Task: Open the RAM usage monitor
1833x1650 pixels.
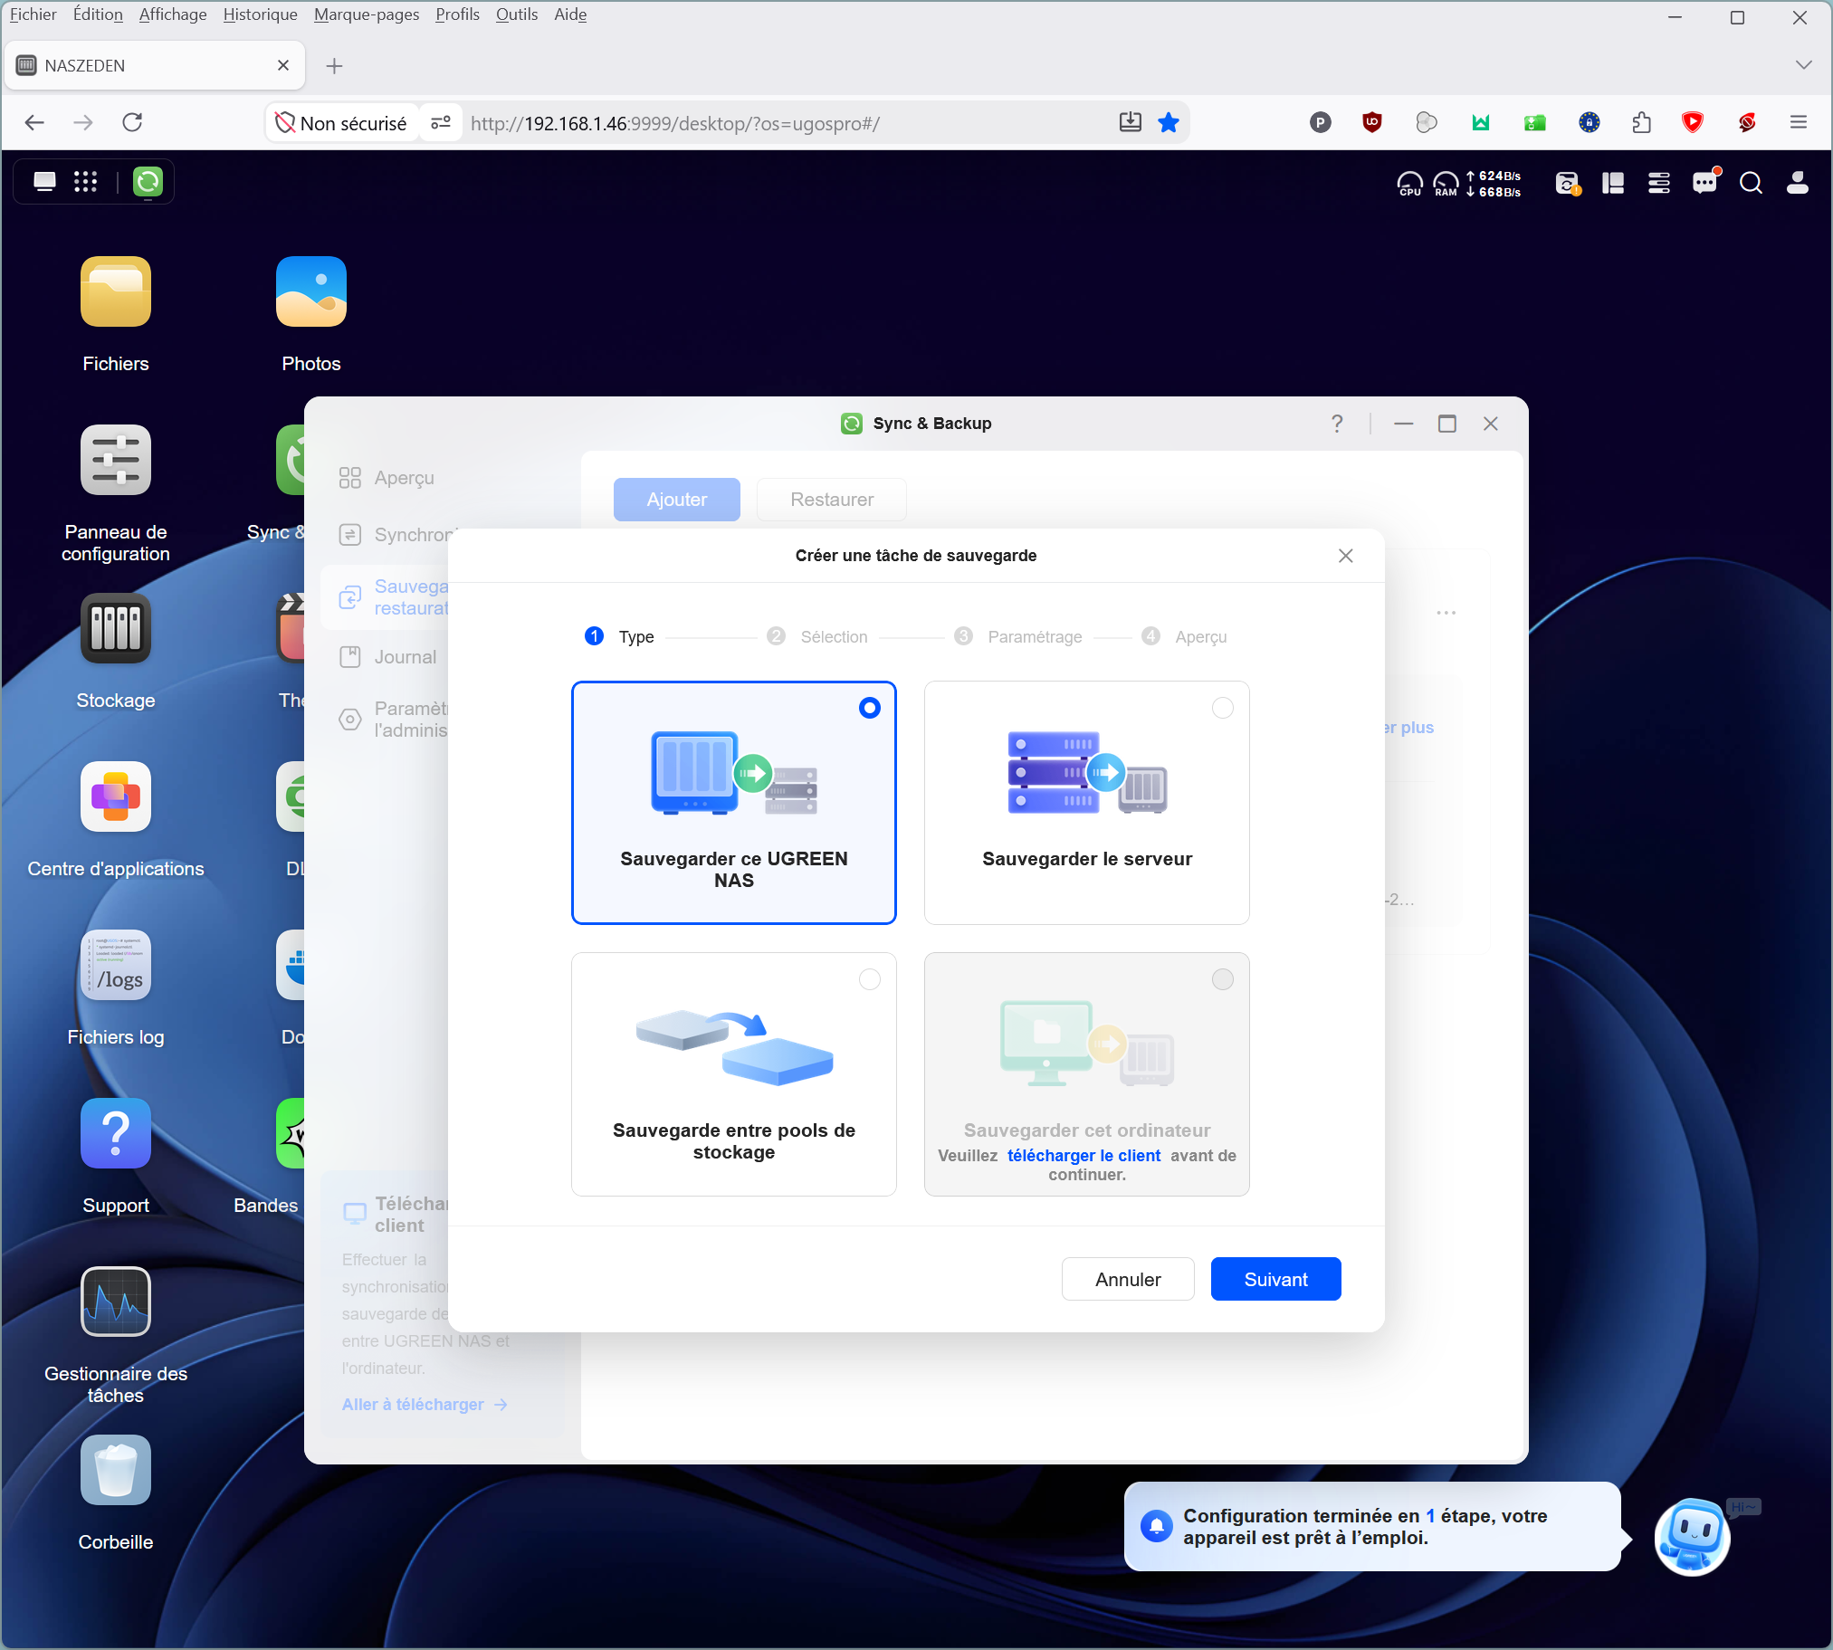Action: coord(1446,184)
